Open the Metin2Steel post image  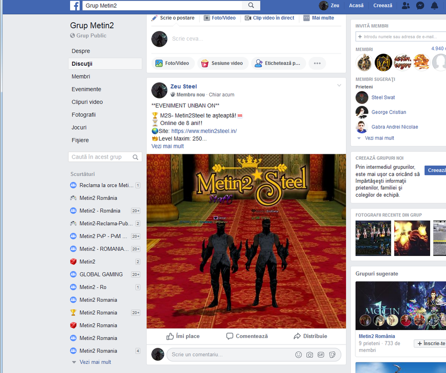[x=246, y=242]
